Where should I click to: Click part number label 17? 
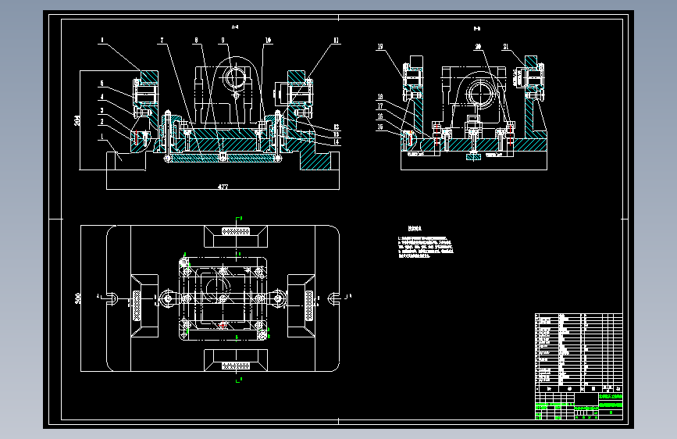pyautogui.click(x=380, y=106)
